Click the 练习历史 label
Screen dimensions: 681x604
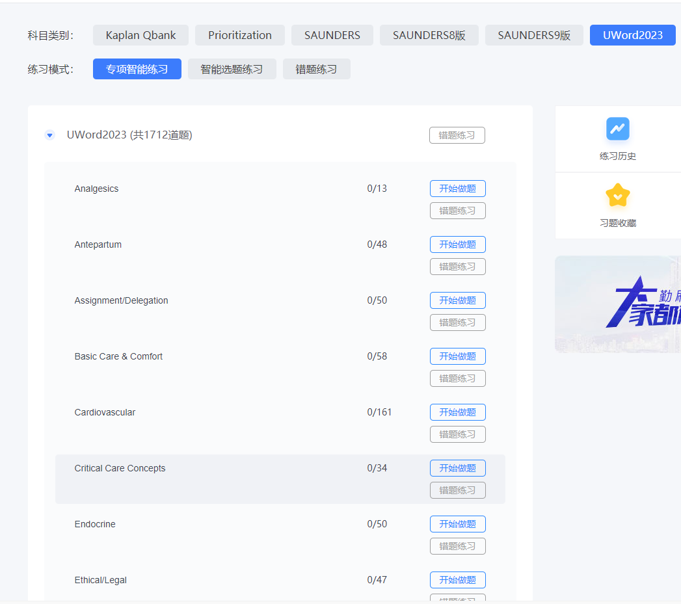(618, 156)
